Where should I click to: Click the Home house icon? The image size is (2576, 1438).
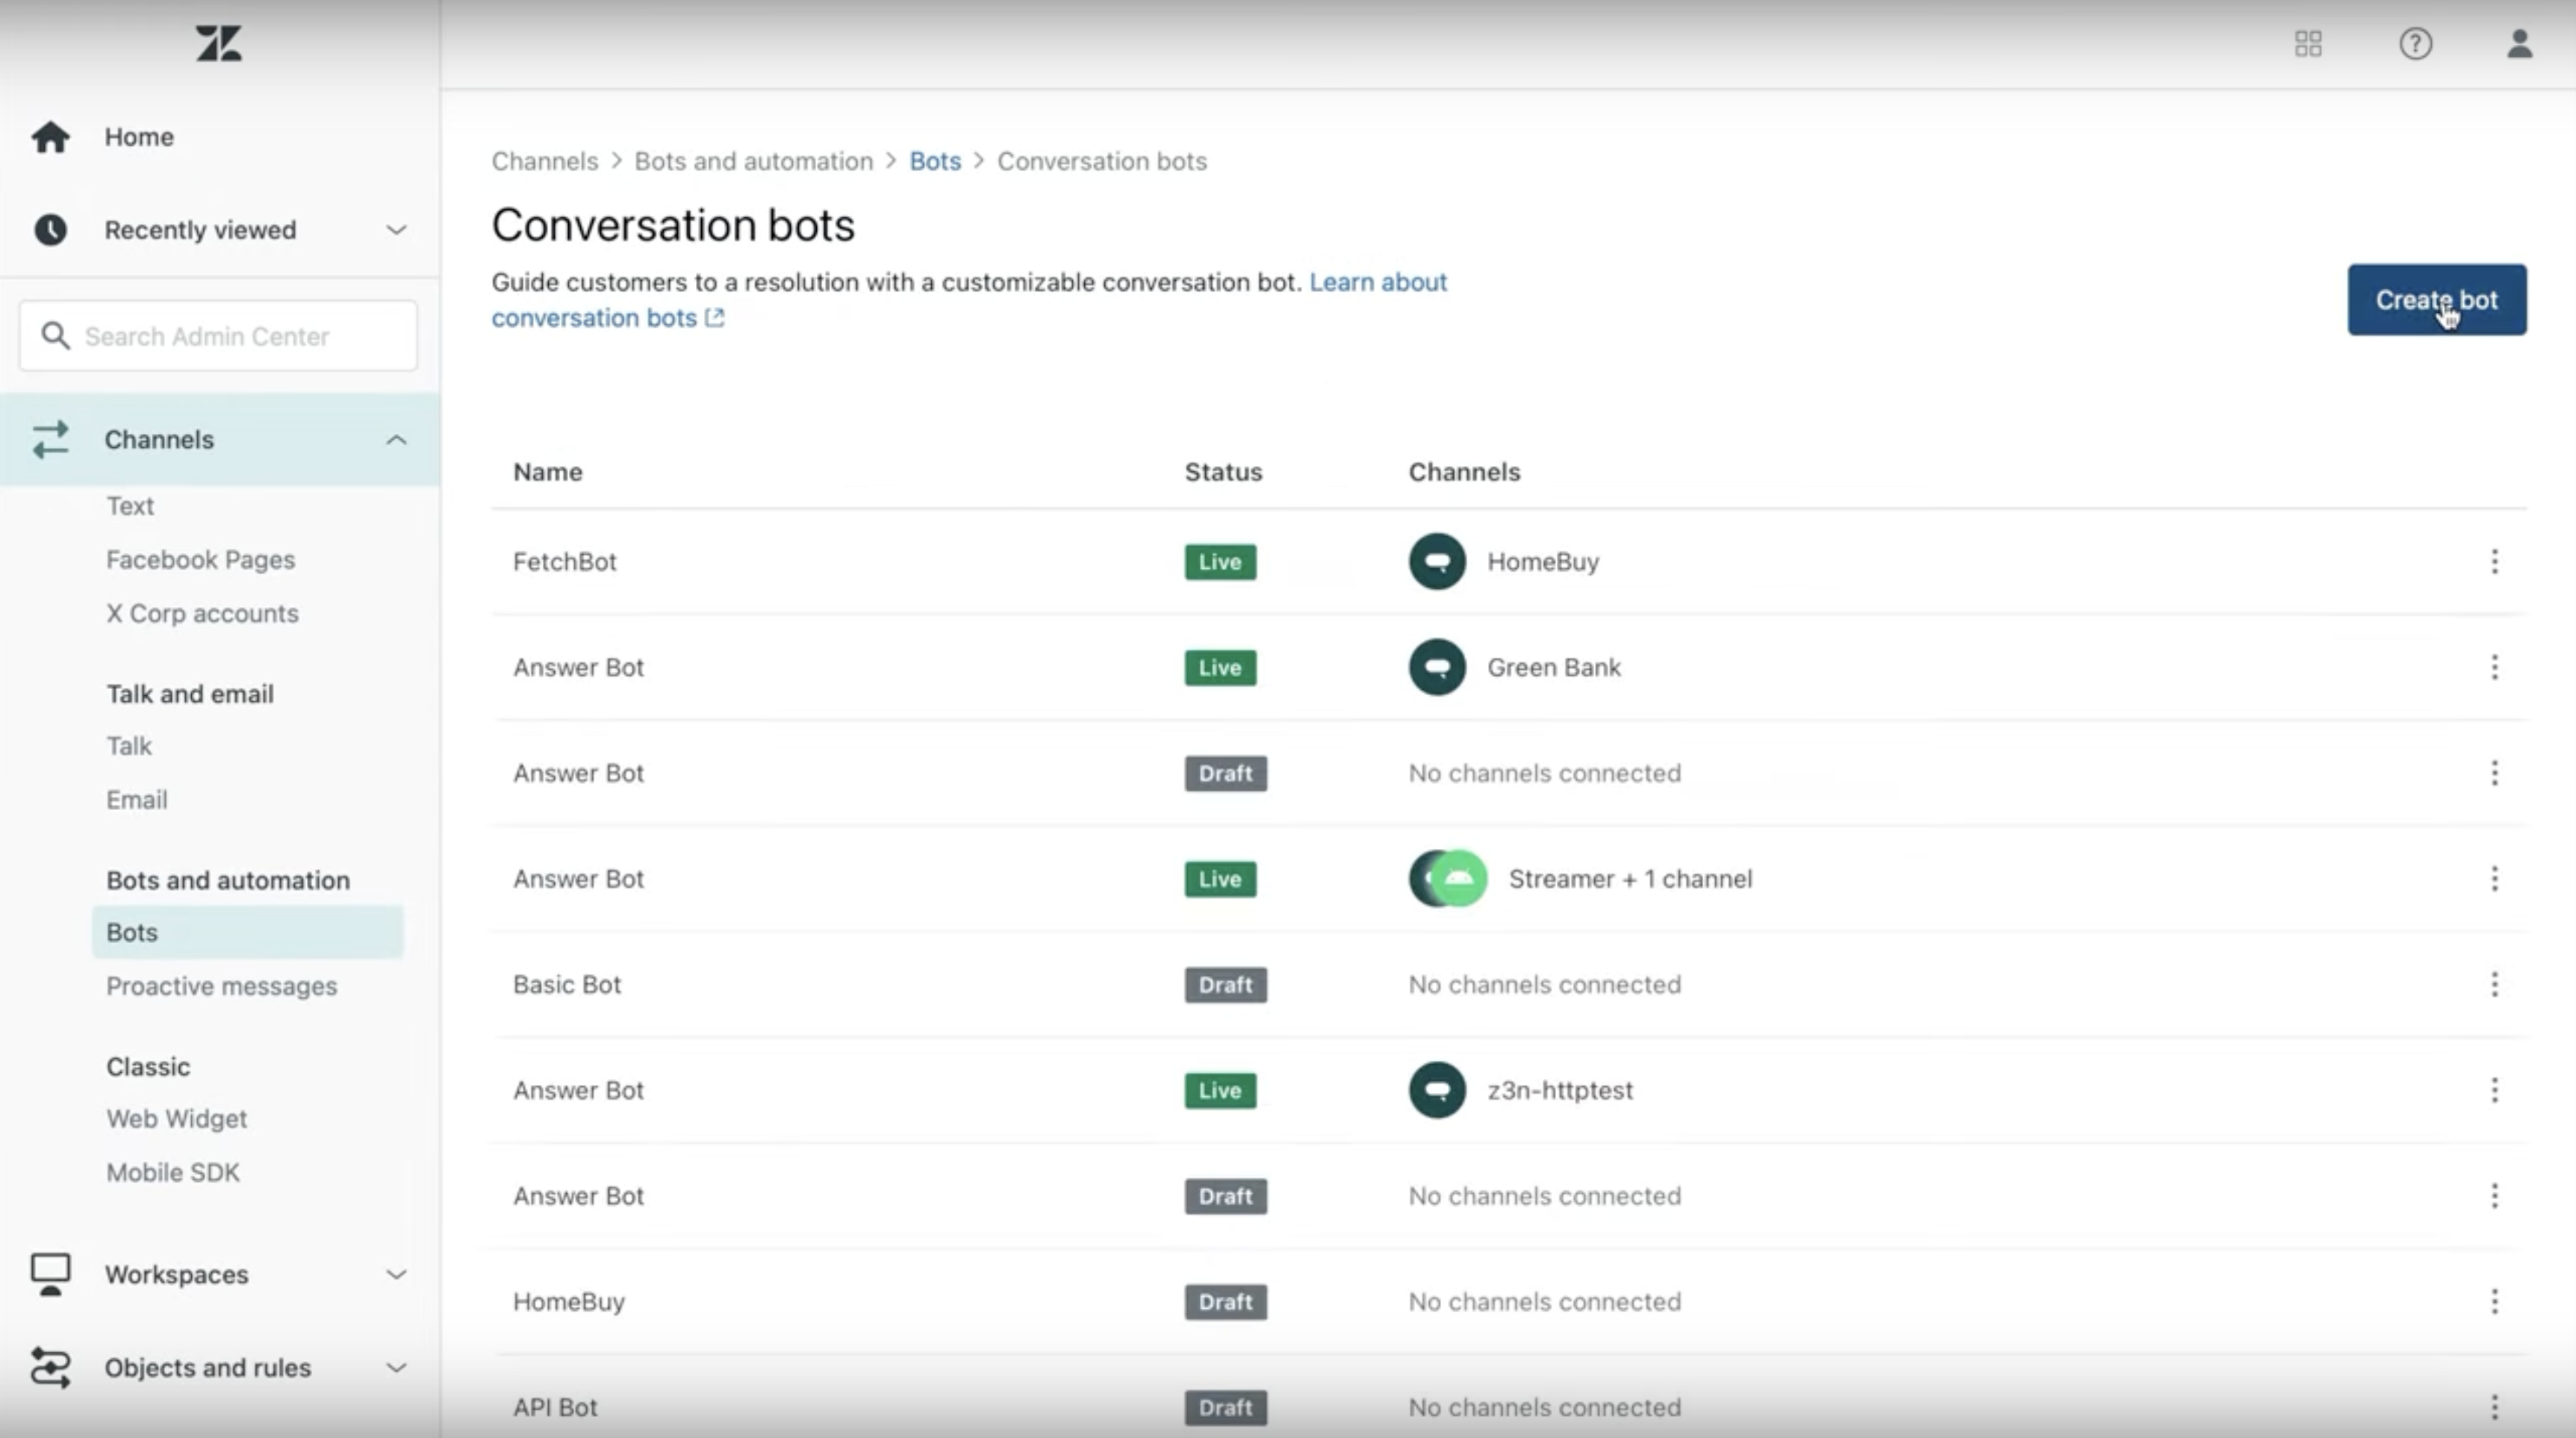50,137
